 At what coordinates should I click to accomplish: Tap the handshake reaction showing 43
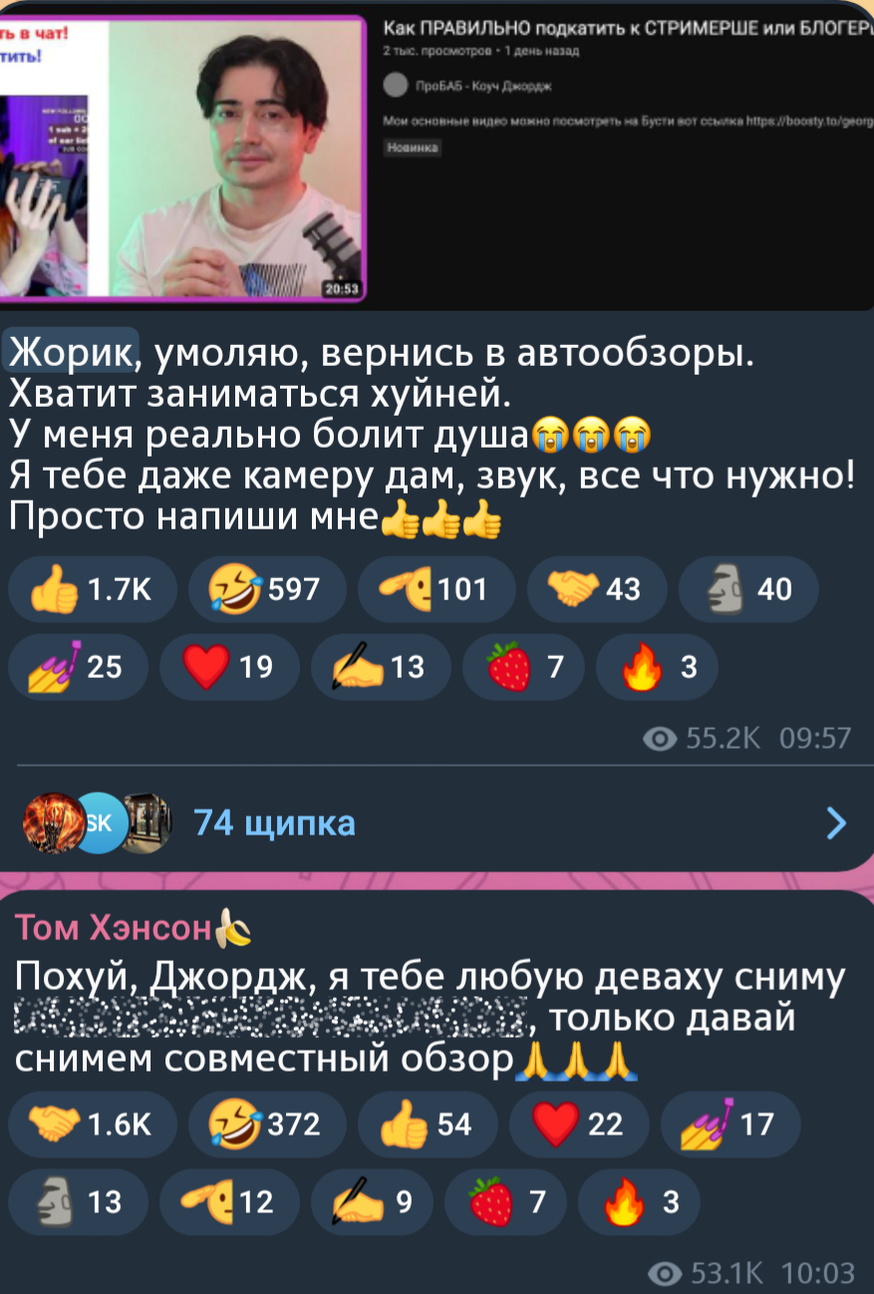(x=597, y=590)
